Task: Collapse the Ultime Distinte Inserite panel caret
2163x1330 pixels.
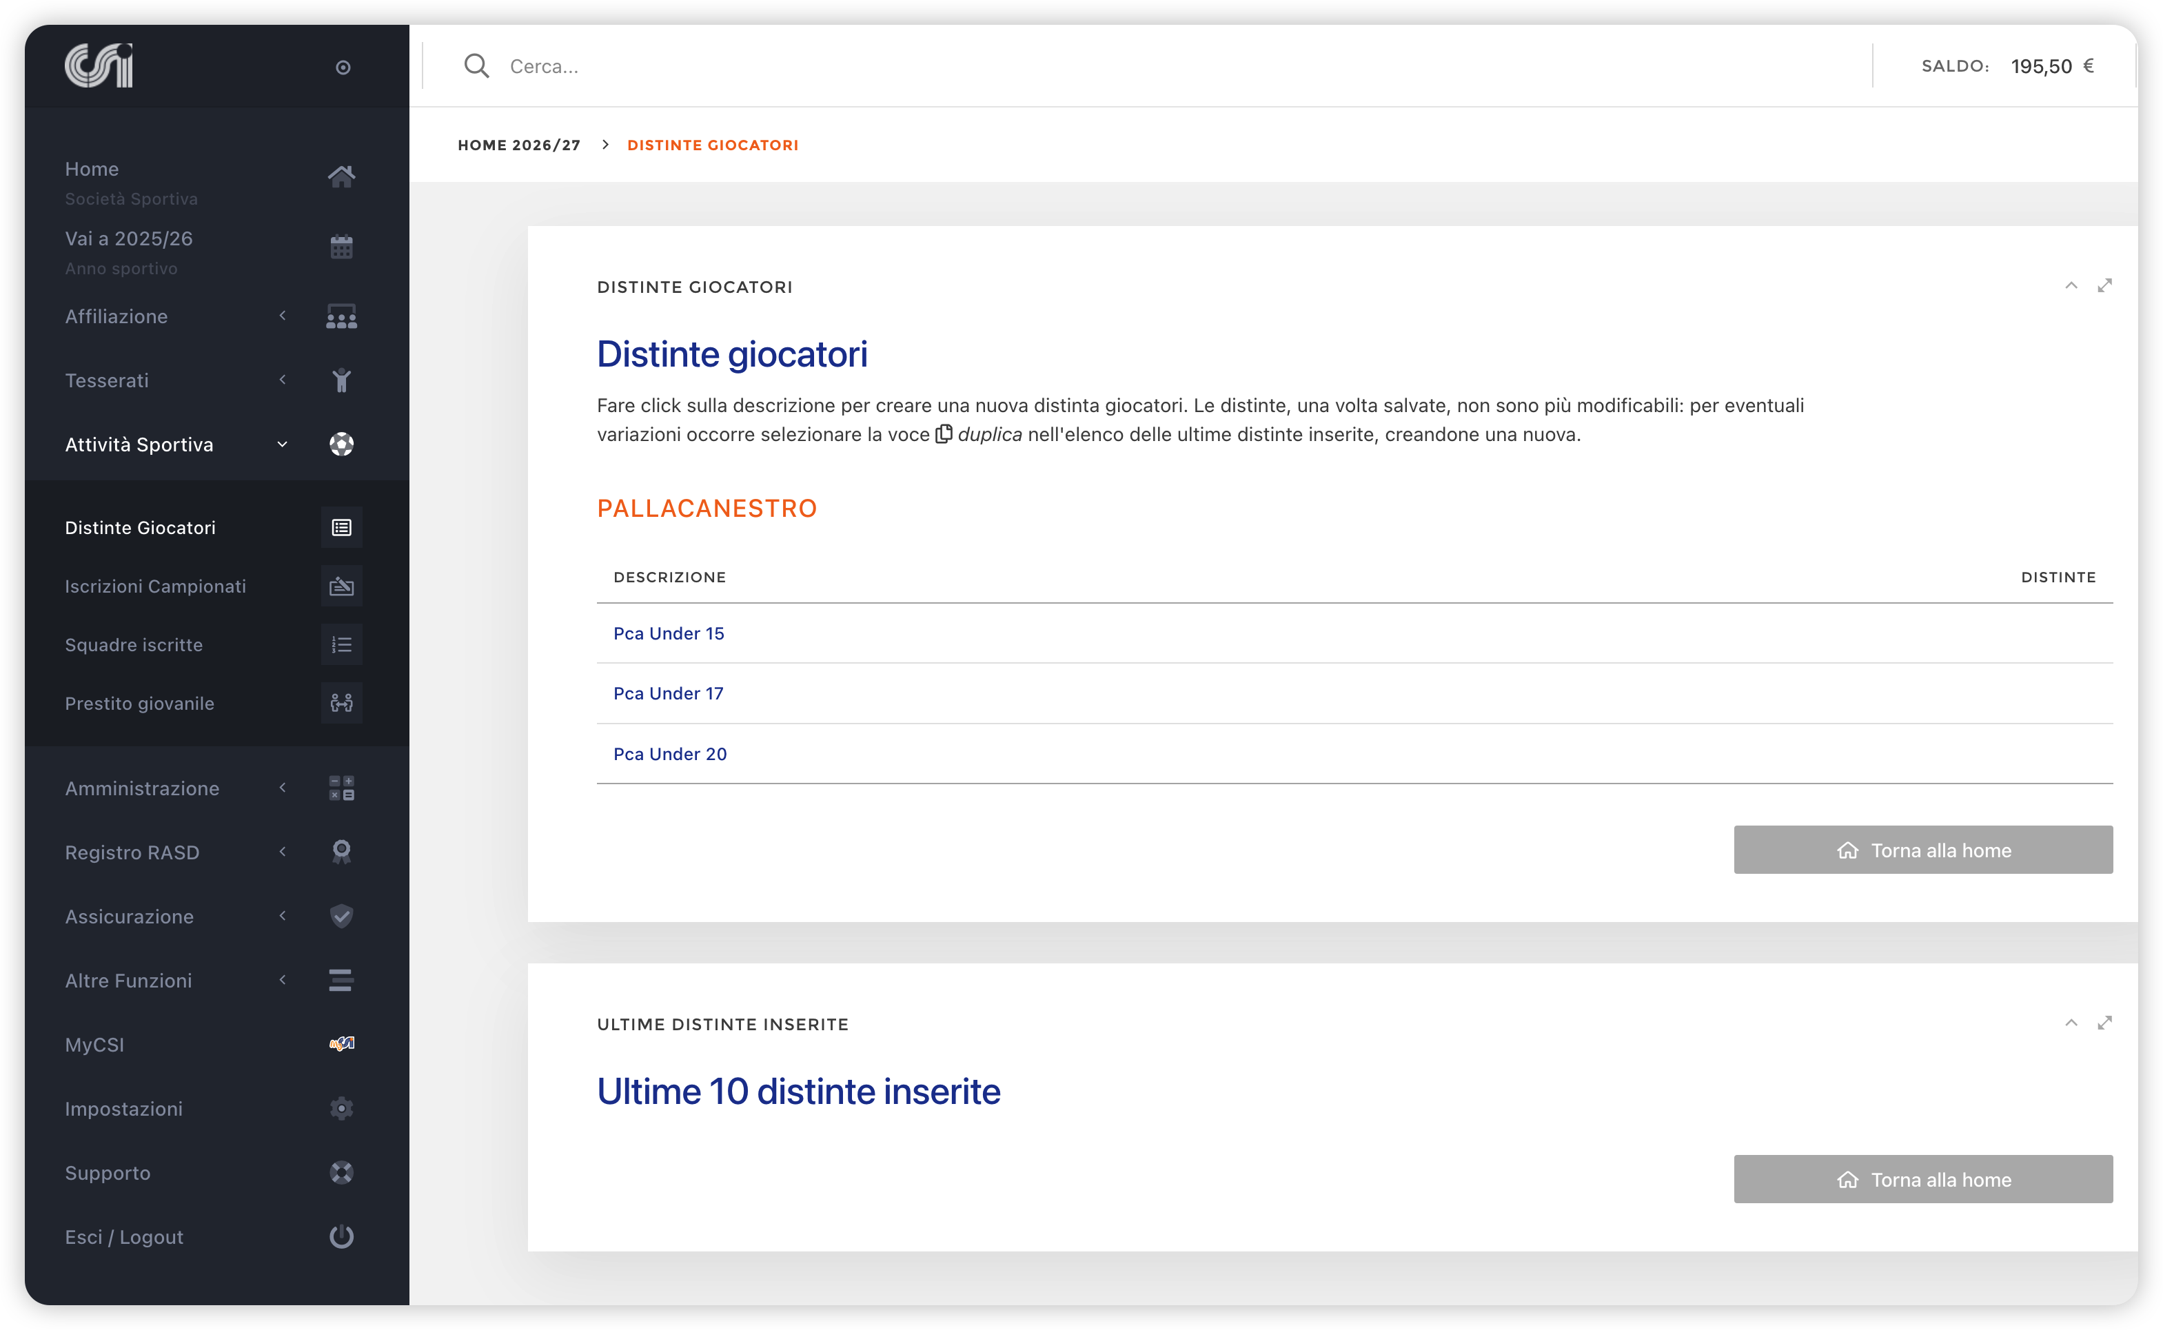Action: [2071, 1023]
